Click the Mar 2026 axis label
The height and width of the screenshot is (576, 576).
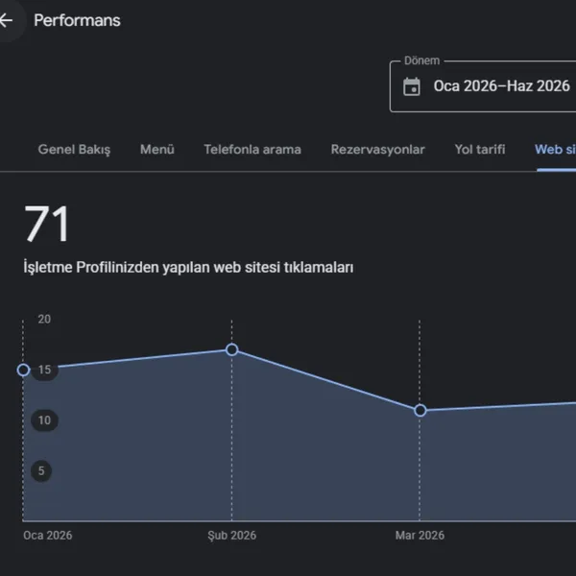point(420,536)
